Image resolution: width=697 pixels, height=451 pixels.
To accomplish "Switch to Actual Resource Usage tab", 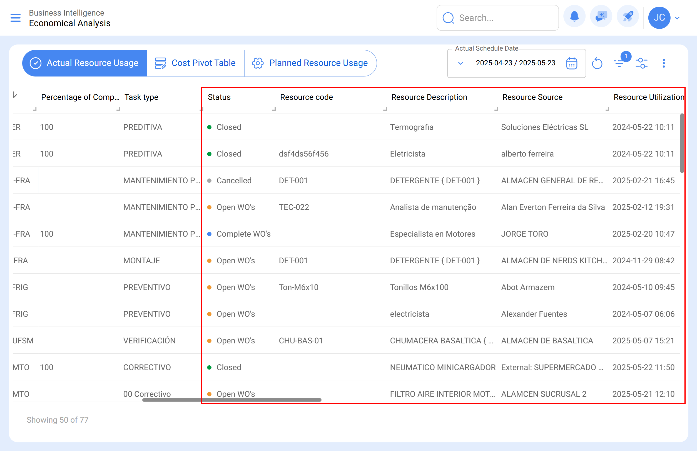I will 84,63.
